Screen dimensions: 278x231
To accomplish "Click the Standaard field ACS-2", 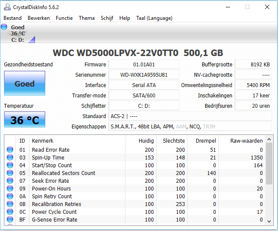I will [190, 116].
